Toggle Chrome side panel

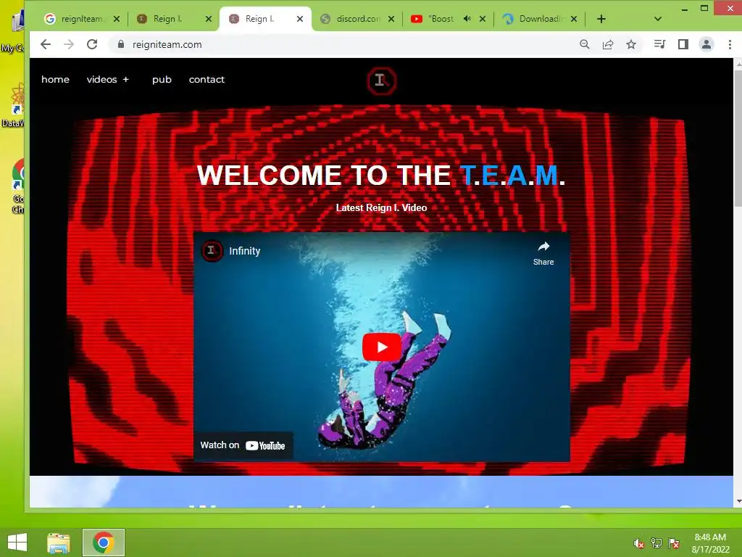[683, 44]
